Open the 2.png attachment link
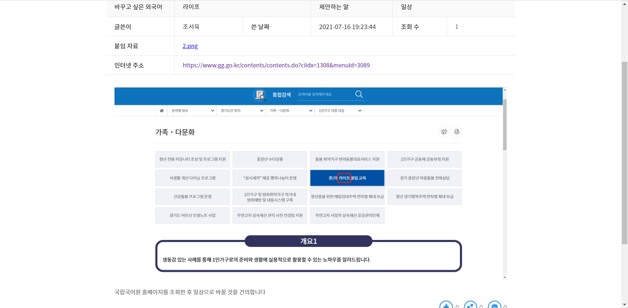 [x=190, y=46]
